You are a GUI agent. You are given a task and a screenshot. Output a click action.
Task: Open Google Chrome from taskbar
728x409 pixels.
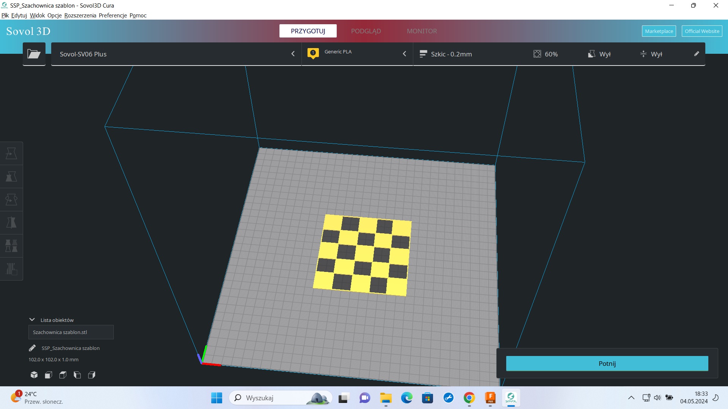469,398
